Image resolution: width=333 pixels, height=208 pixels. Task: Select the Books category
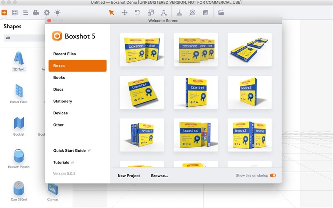pos(59,78)
